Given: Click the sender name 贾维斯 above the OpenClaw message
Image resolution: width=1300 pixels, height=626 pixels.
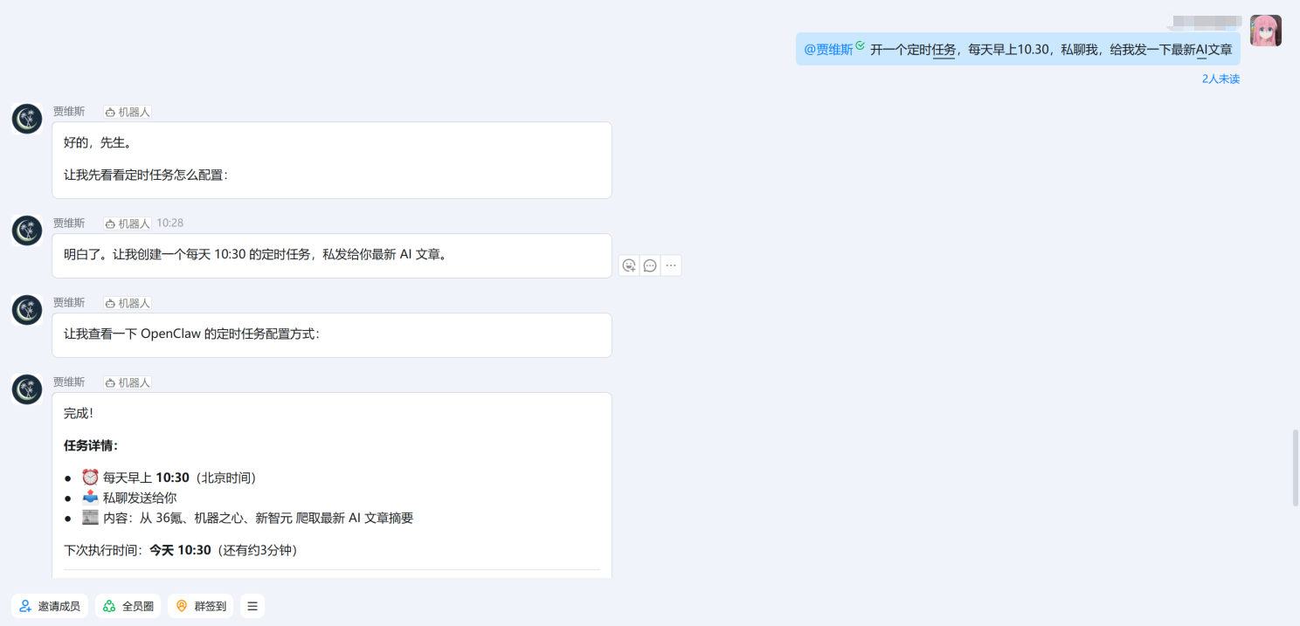Looking at the screenshot, I should 69,303.
